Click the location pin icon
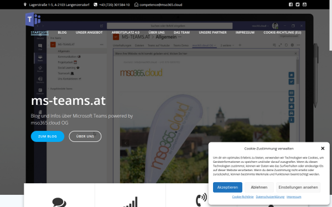 25,4
